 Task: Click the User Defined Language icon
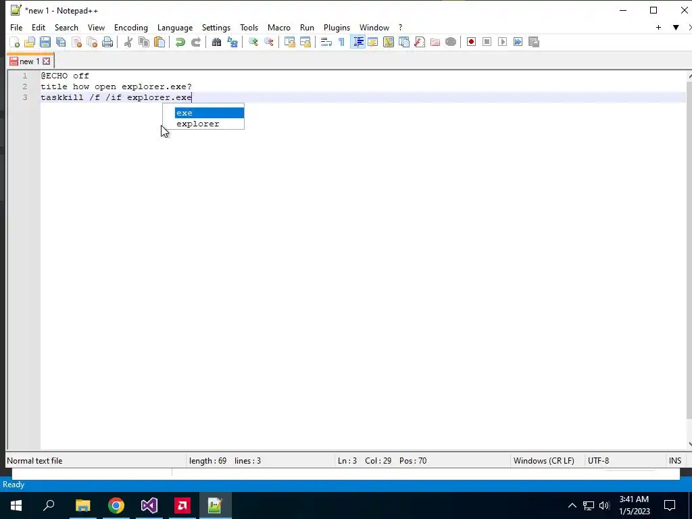point(373,42)
